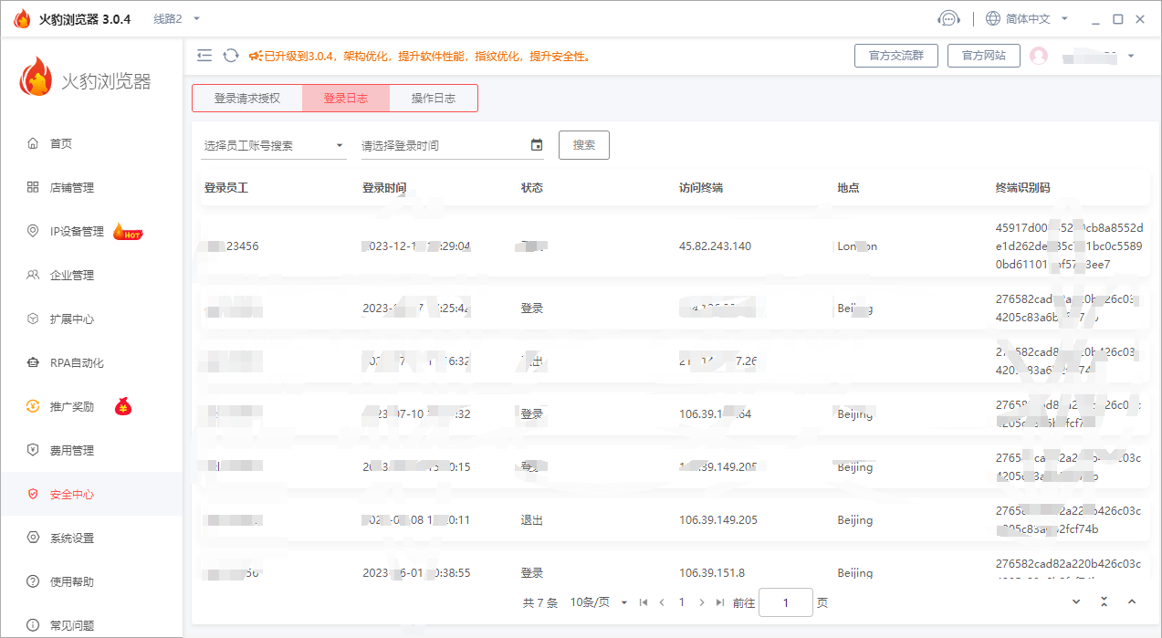Click the 官方交流群 button

[895, 56]
